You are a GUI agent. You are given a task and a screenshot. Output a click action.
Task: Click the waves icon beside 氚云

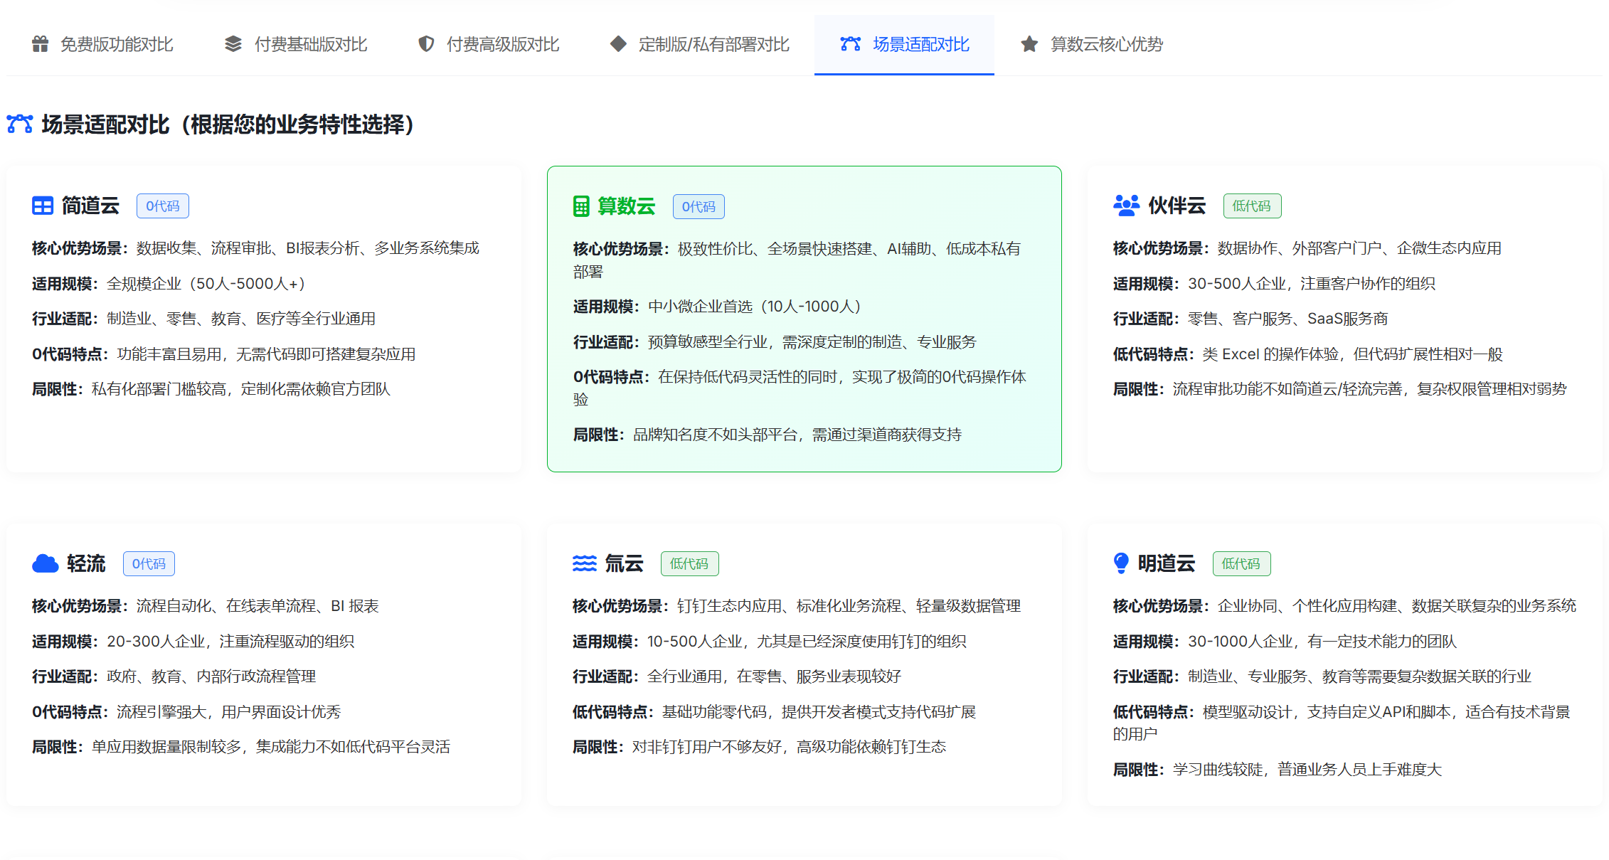coord(585,564)
